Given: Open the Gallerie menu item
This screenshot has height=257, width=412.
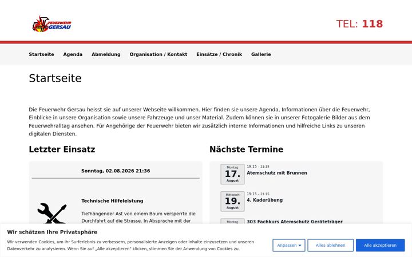Looking at the screenshot, I should pyautogui.click(x=261, y=54).
